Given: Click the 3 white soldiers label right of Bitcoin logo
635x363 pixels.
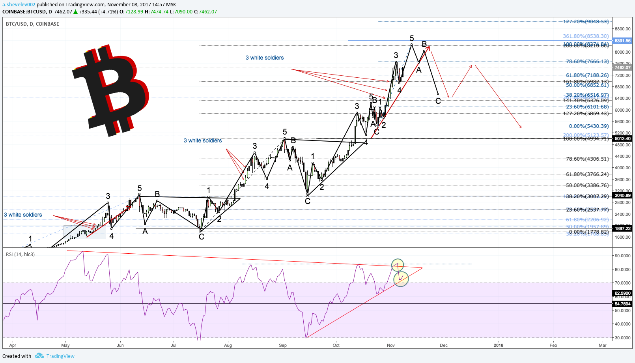Looking at the screenshot, I should [265, 58].
